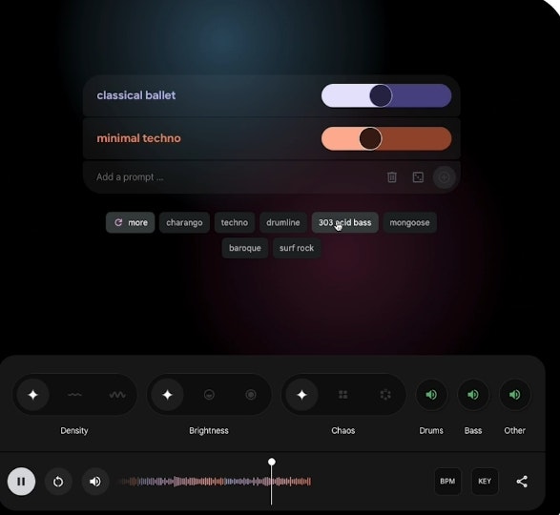
Task: Select low Brightness half-circle option
Action: (209, 395)
